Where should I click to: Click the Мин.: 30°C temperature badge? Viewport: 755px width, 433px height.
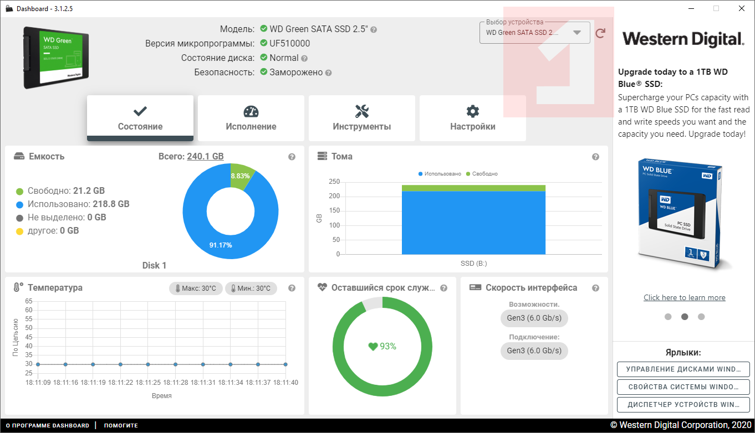click(251, 288)
